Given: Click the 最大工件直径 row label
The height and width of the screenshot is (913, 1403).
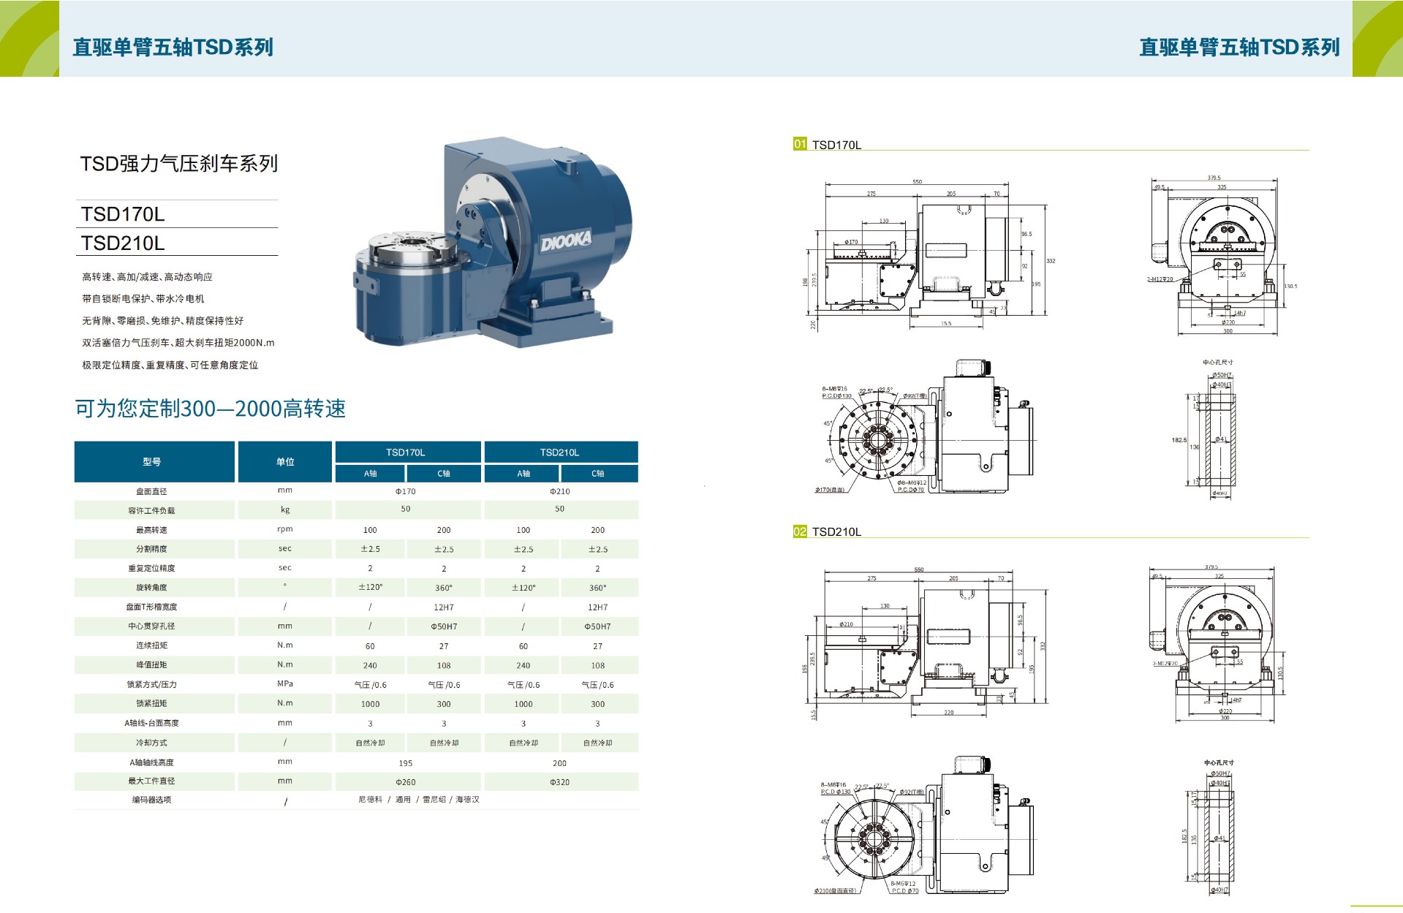Looking at the screenshot, I should [x=152, y=781].
